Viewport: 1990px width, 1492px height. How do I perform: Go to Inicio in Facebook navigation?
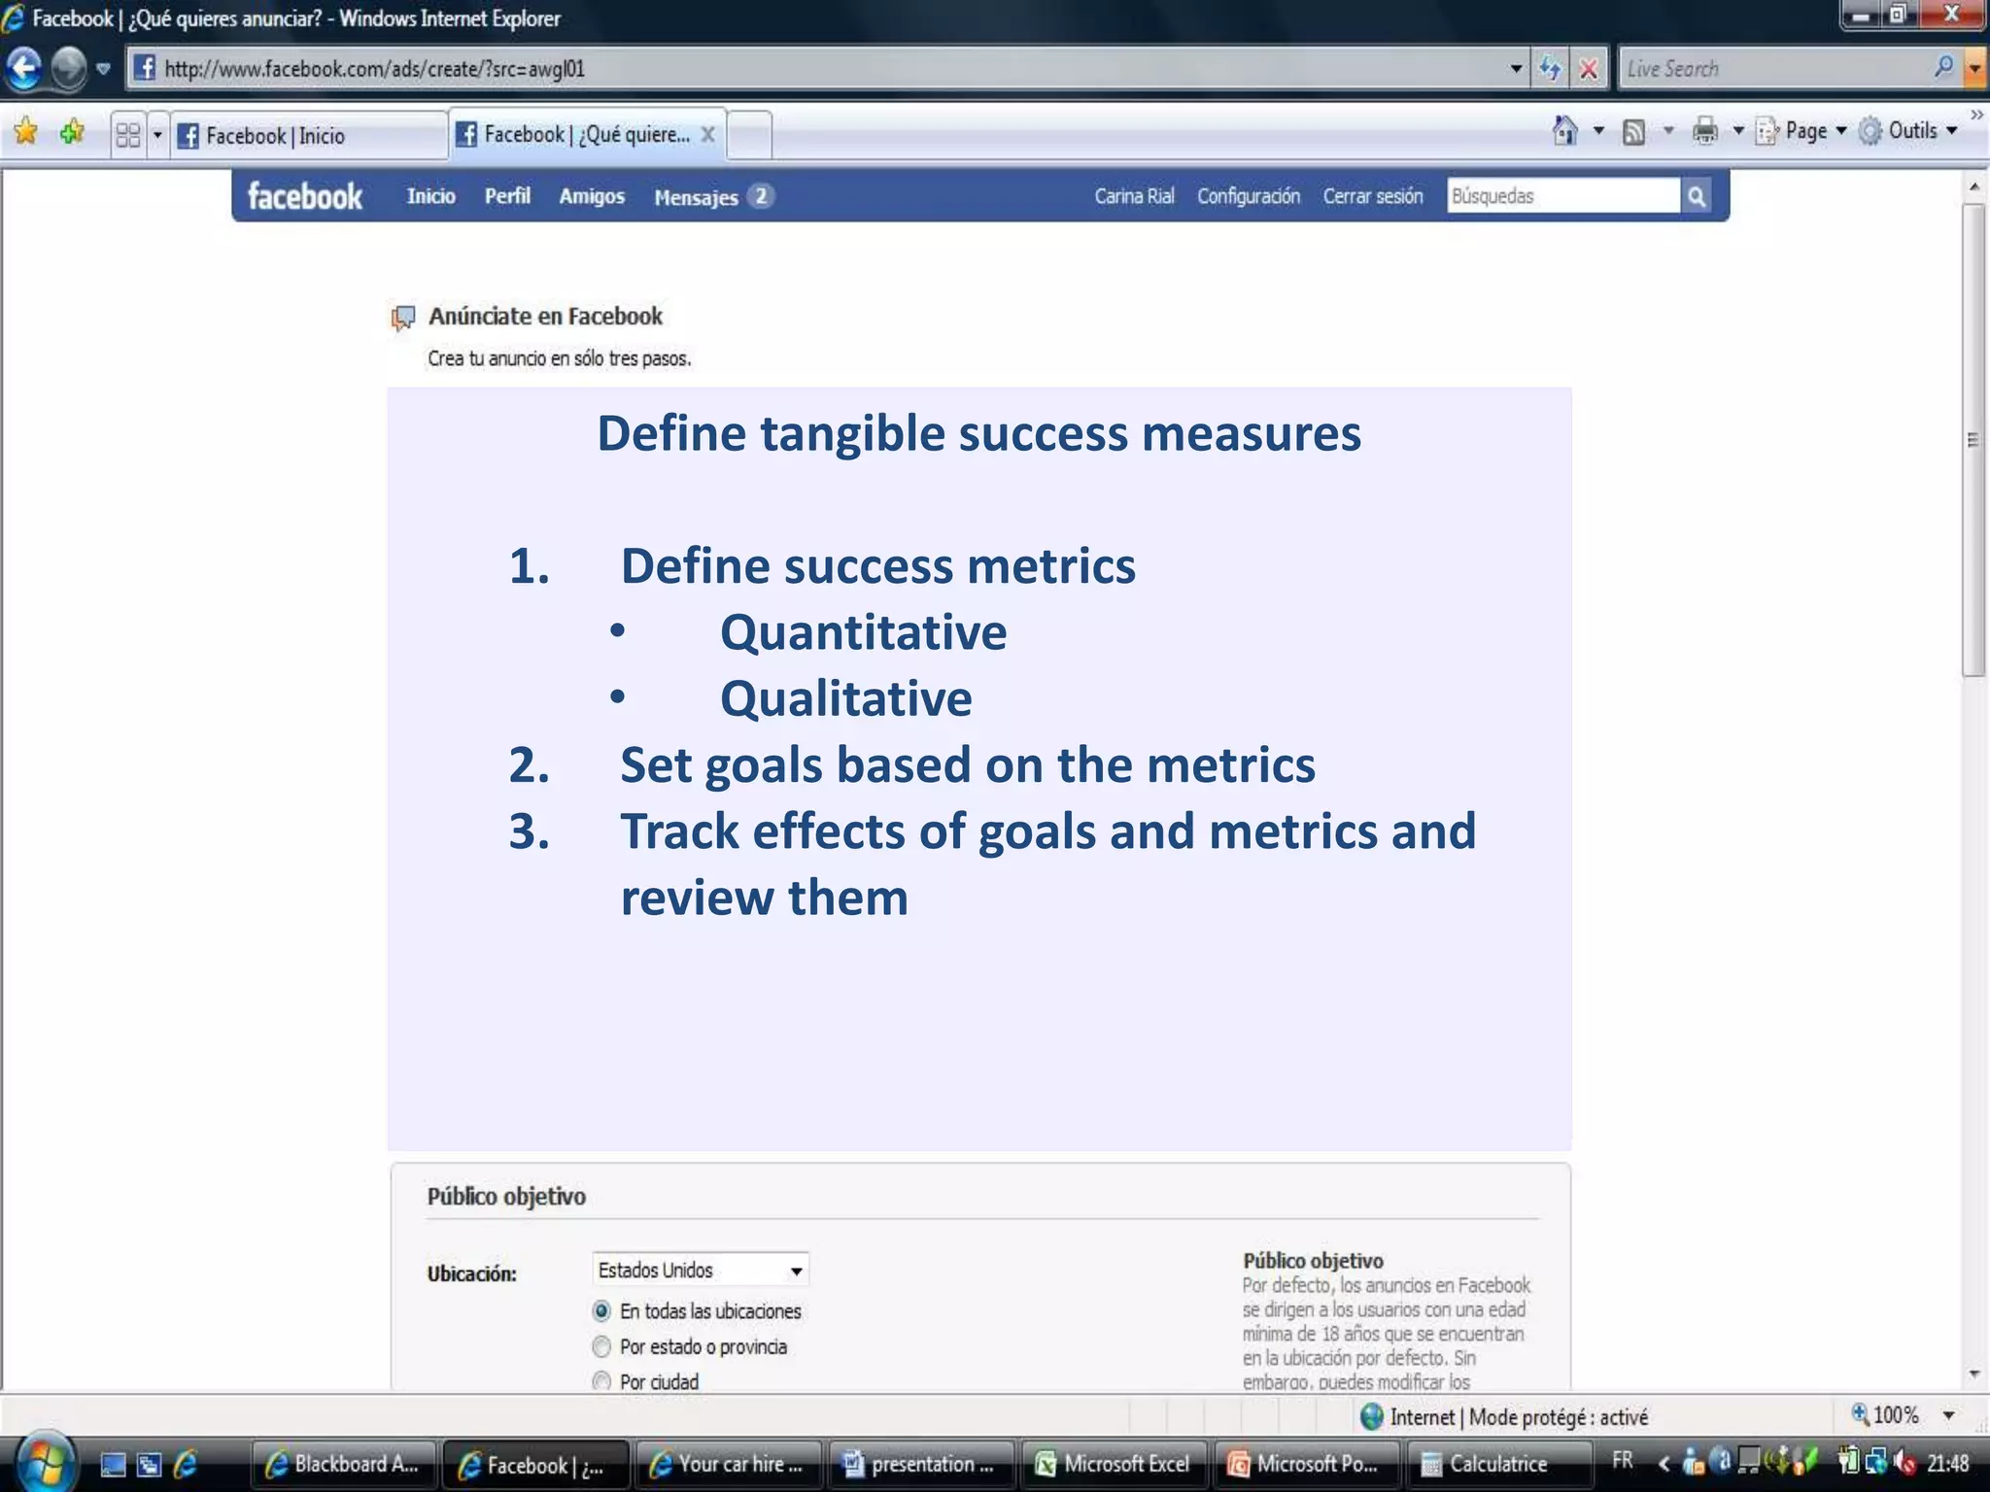pos(430,196)
